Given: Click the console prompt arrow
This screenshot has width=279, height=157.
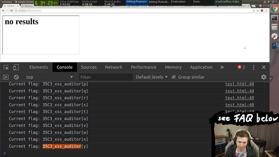Looking at the screenshot, I should point(5,153).
